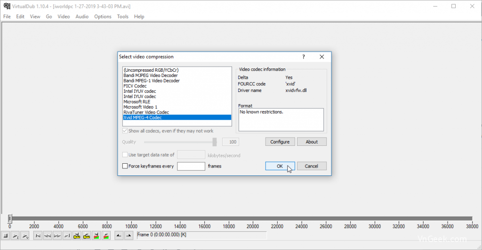Image resolution: width=482 pixels, height=250 pixels.
Task: Enable Use target data rate checkbox
Action: pyautogui.click(x=125, y=155)
